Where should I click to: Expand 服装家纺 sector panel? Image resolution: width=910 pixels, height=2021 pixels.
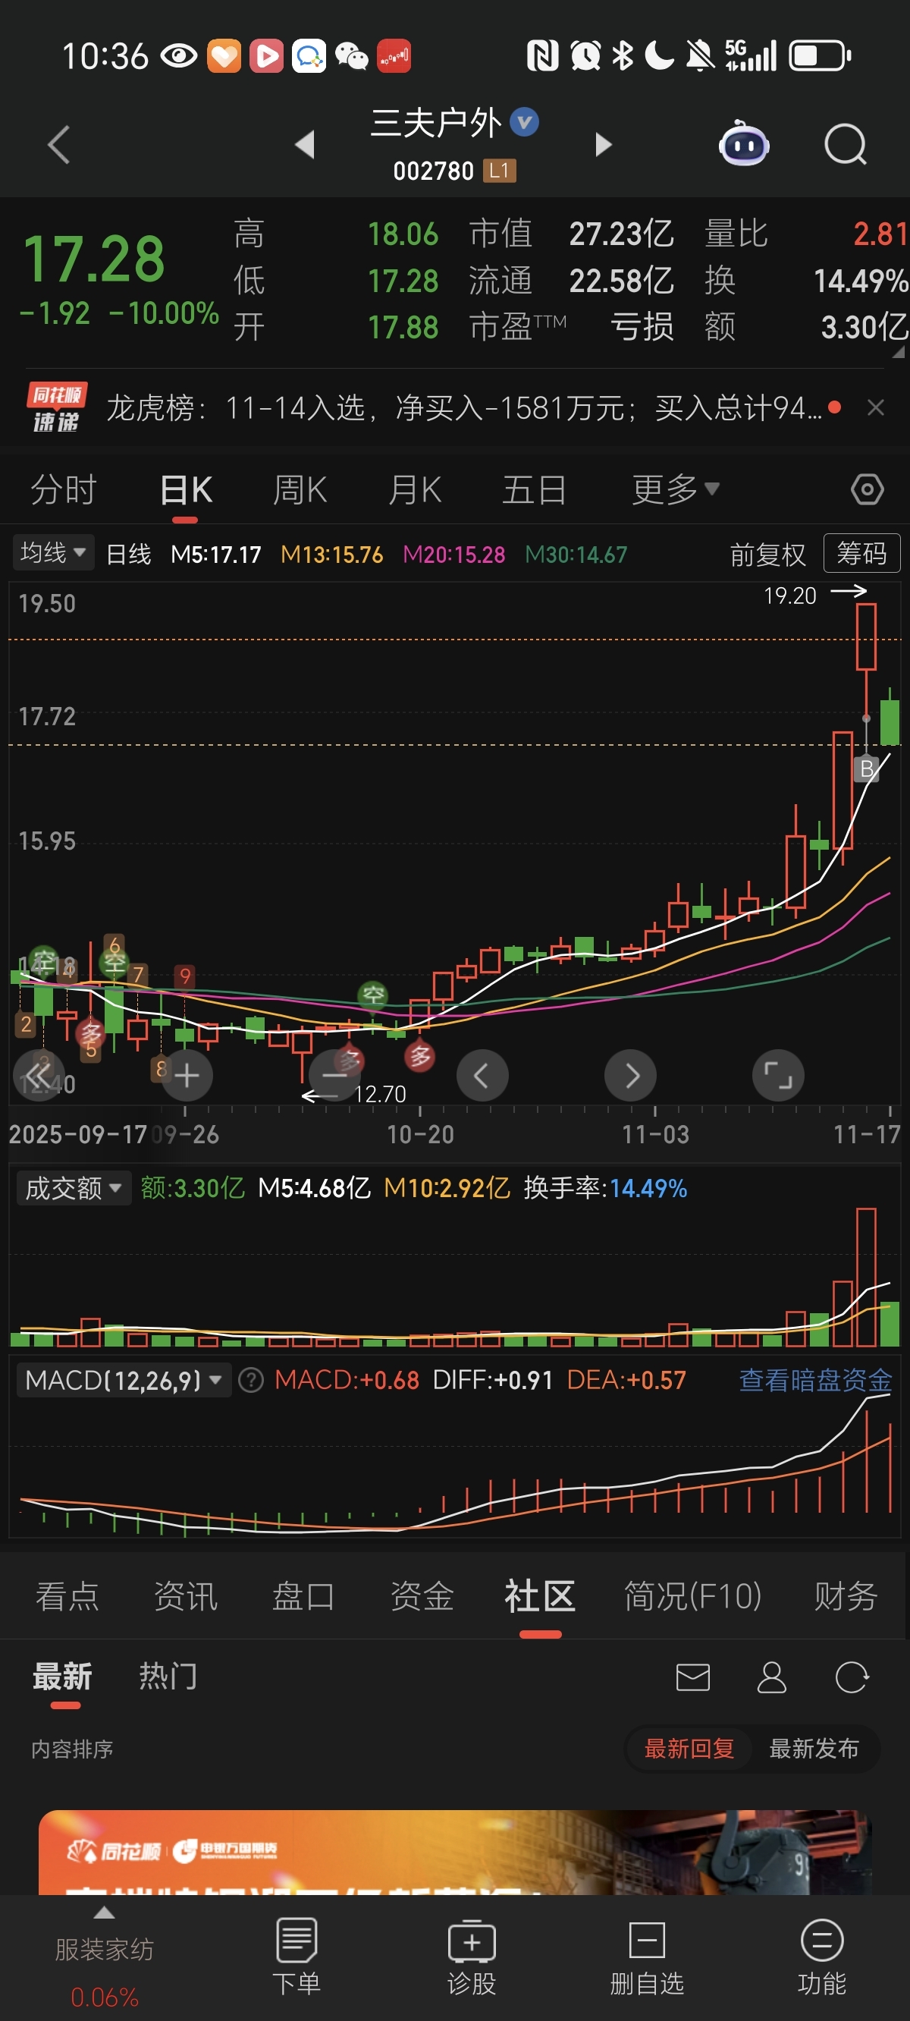(105, 1957)
